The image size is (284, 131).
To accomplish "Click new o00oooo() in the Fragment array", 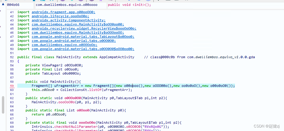I will (129, 86).
